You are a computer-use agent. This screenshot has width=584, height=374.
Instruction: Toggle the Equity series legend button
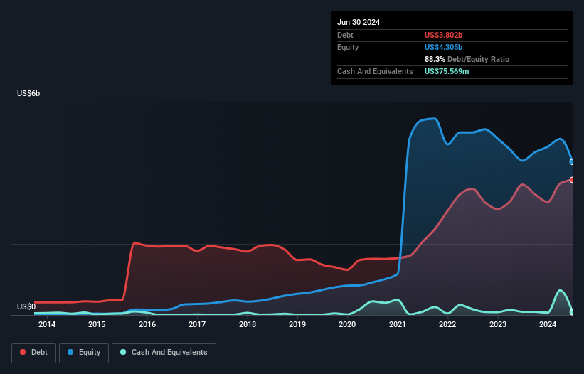[84, 353]
